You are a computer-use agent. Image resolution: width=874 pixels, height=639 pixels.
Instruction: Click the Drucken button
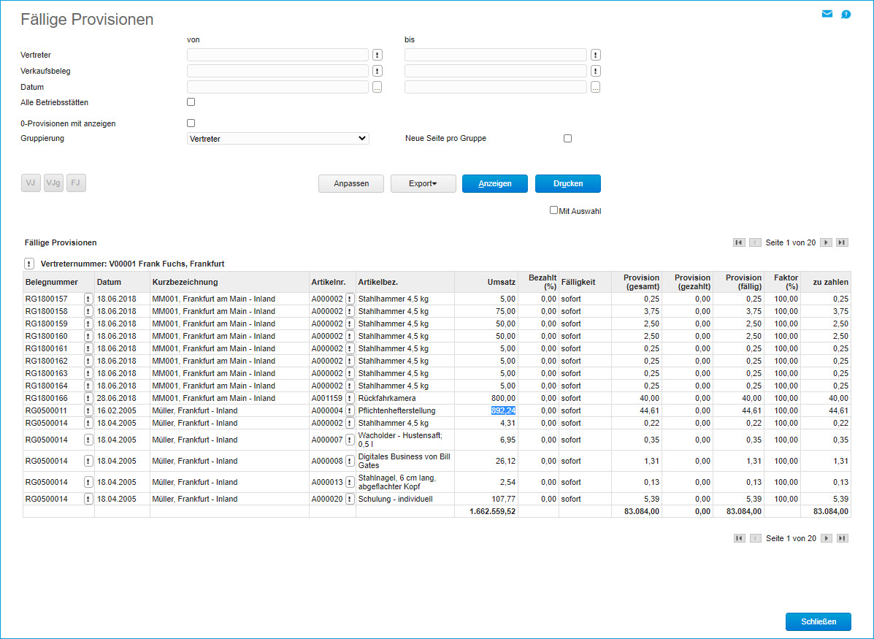[x=568, y=183]
